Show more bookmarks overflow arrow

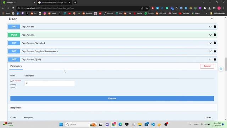tap(206, 14)
